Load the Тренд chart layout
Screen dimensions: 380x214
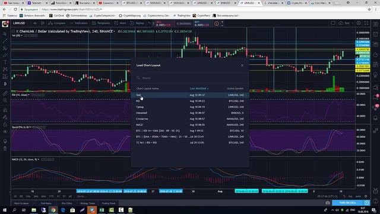click(190, 107)
